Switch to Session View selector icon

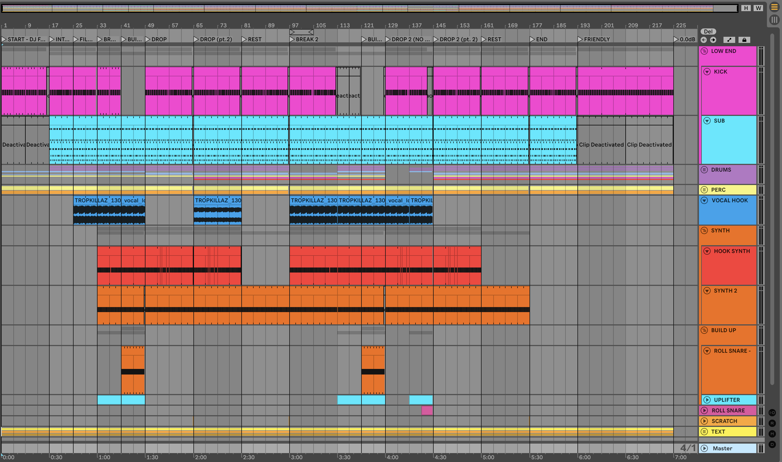click(774, 20)
